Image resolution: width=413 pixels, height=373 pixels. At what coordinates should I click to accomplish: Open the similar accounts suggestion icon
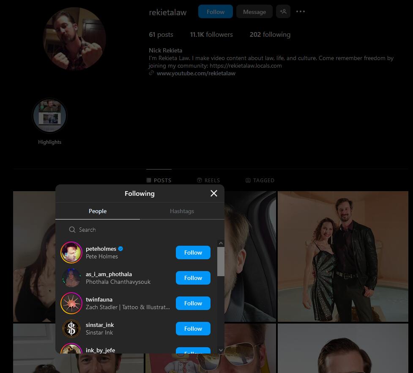click(x=283, y=11)
